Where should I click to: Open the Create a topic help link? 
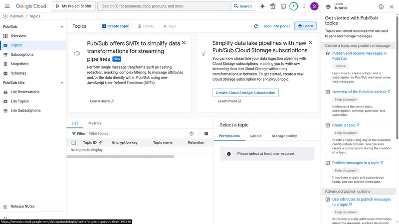tap(346, 125)
